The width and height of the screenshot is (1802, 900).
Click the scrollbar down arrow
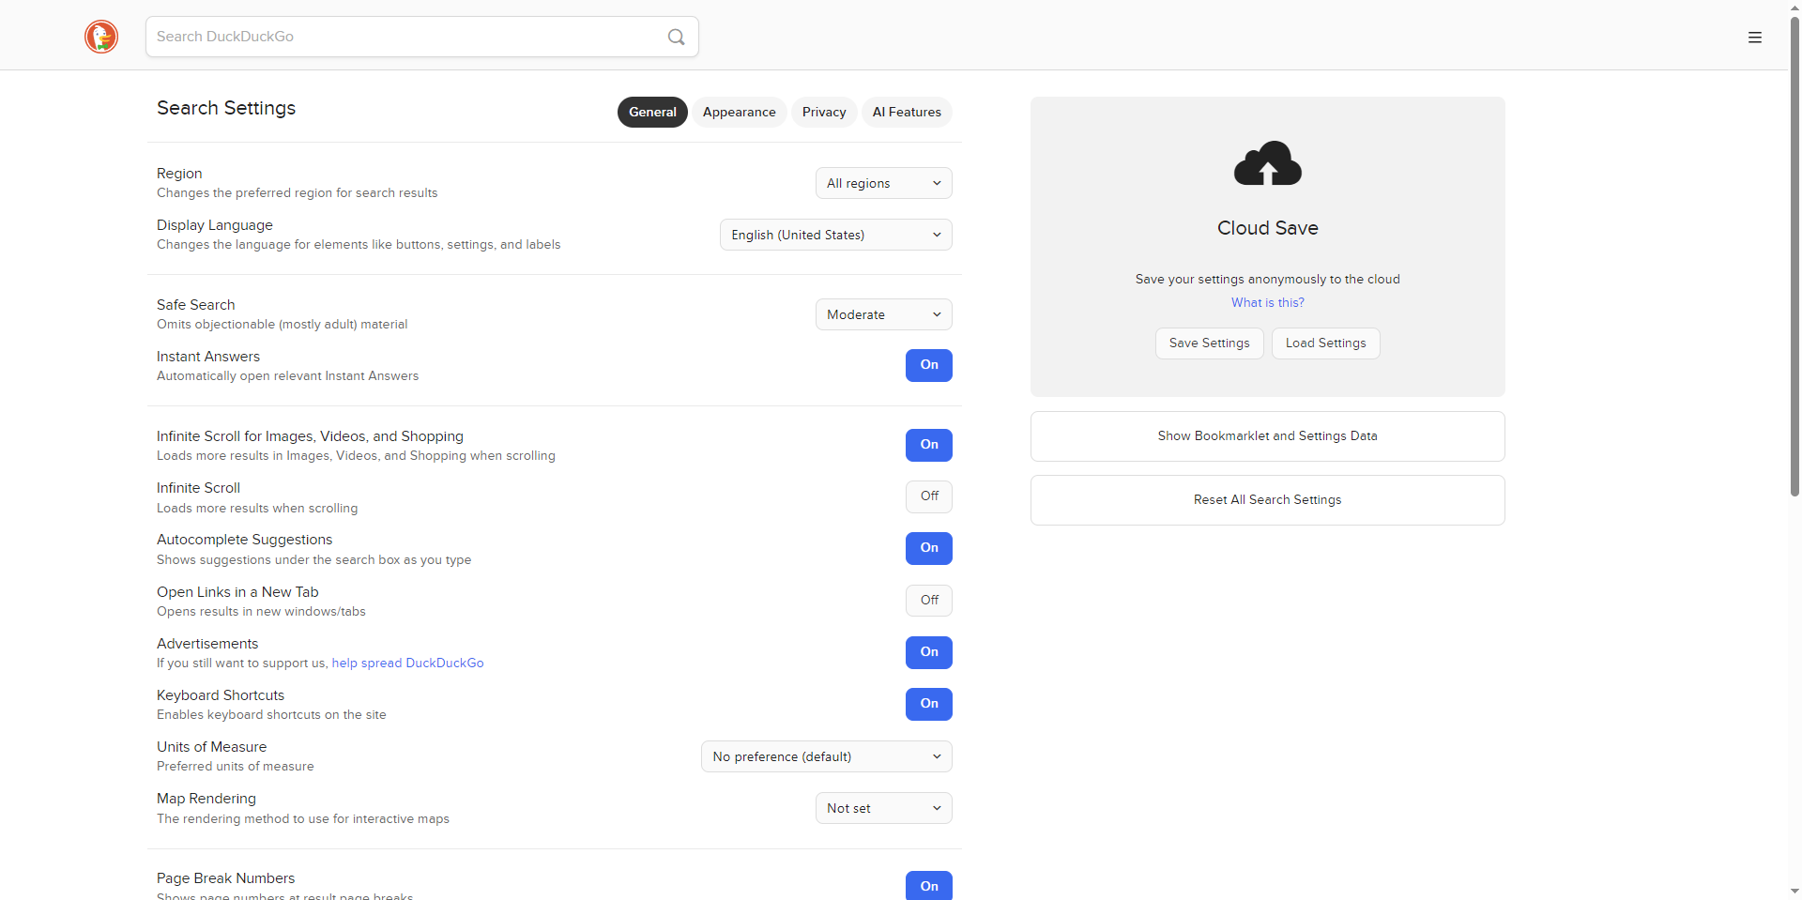click(1794, 892)
